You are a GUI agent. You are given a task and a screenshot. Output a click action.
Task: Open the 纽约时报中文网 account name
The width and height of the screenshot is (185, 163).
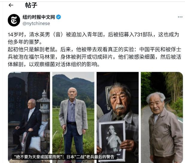point(39,17)
